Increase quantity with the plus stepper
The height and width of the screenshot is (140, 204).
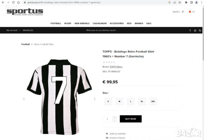click(114, 117)
